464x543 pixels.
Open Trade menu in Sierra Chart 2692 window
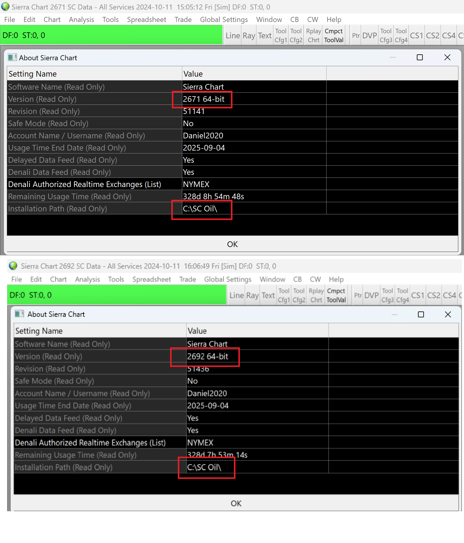click(x=188, y=279)
